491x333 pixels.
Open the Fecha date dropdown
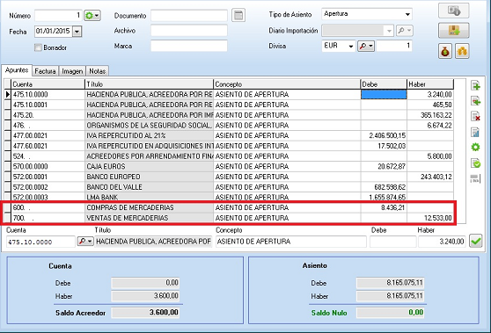point(77,32)
